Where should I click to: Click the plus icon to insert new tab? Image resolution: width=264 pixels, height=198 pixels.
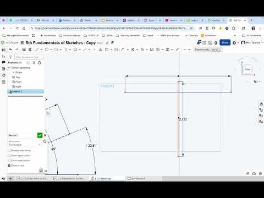click(10, 178)
